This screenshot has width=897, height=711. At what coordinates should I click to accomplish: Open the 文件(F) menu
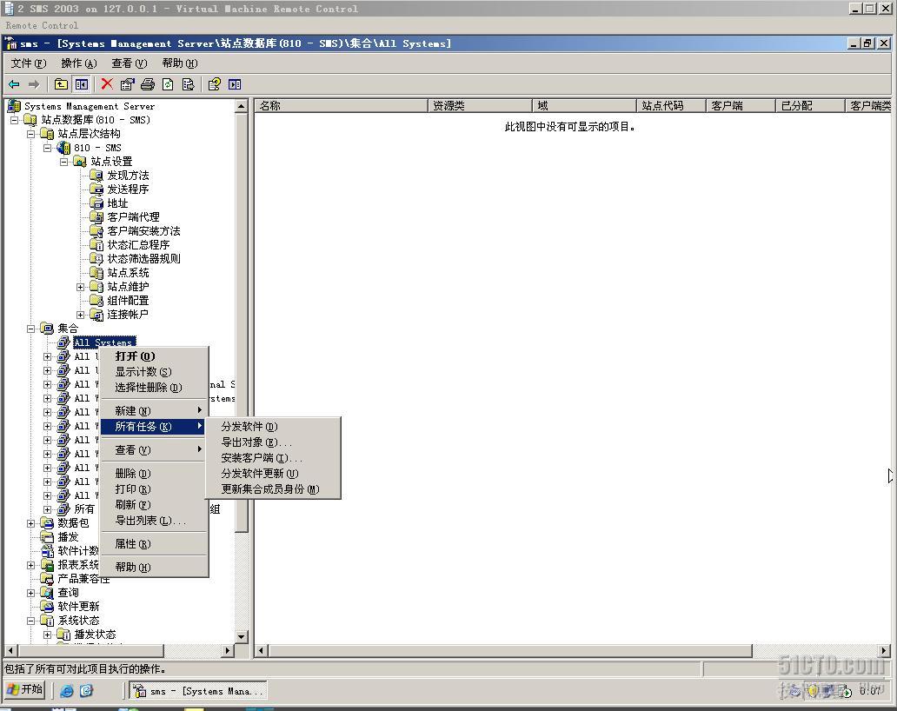pyautogui.click(x=29, y=63)
